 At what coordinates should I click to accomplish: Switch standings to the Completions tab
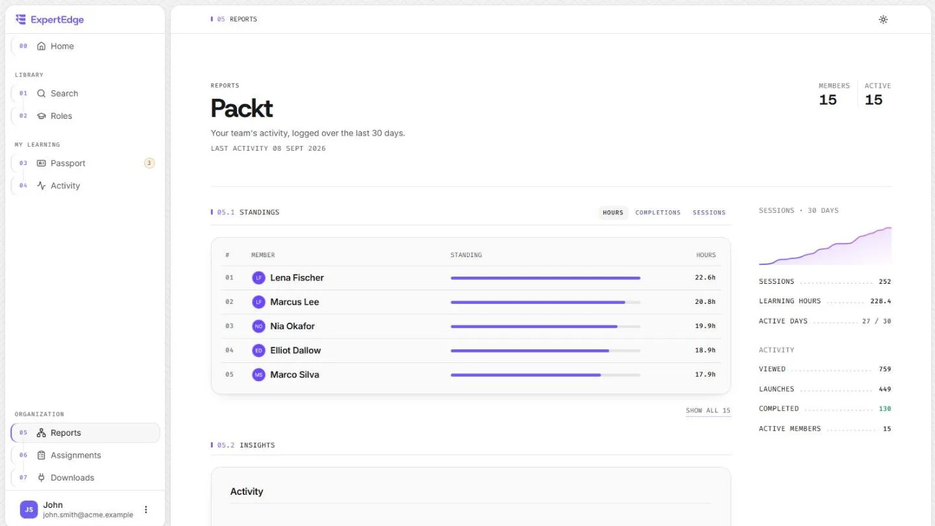(658, 213)
